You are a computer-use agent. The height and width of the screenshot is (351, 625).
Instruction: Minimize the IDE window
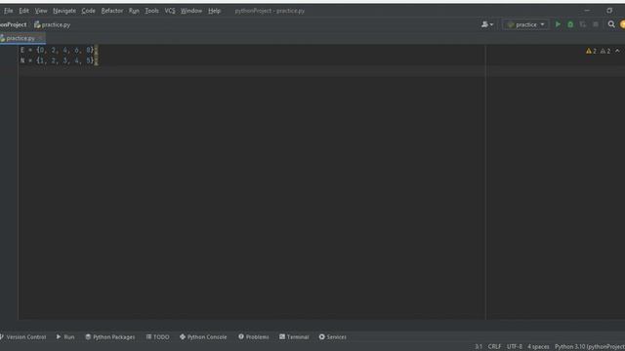(587, 11)
